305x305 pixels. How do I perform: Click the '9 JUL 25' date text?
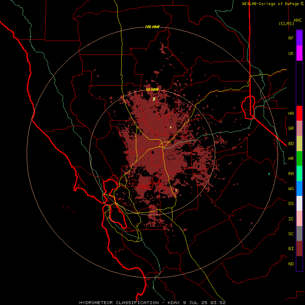[x=196, y=303]
